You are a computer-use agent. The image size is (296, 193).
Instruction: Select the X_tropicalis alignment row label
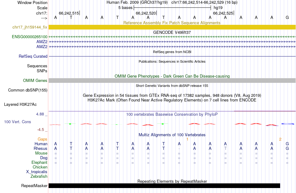(37, 172)
